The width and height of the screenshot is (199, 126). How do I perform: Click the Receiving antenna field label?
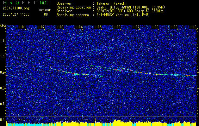[73, 15]
